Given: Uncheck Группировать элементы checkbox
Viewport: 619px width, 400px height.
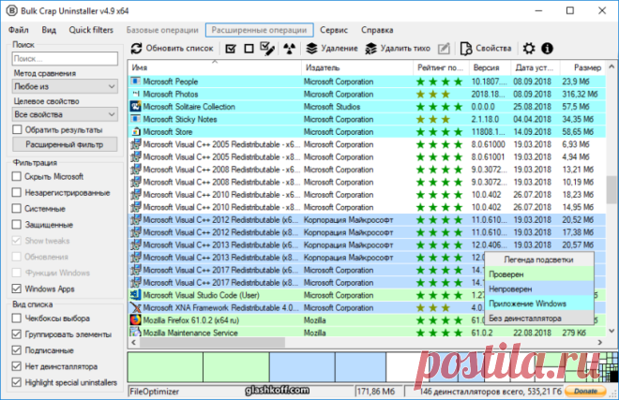Looking at the screenshot, I should click(17, 334).
